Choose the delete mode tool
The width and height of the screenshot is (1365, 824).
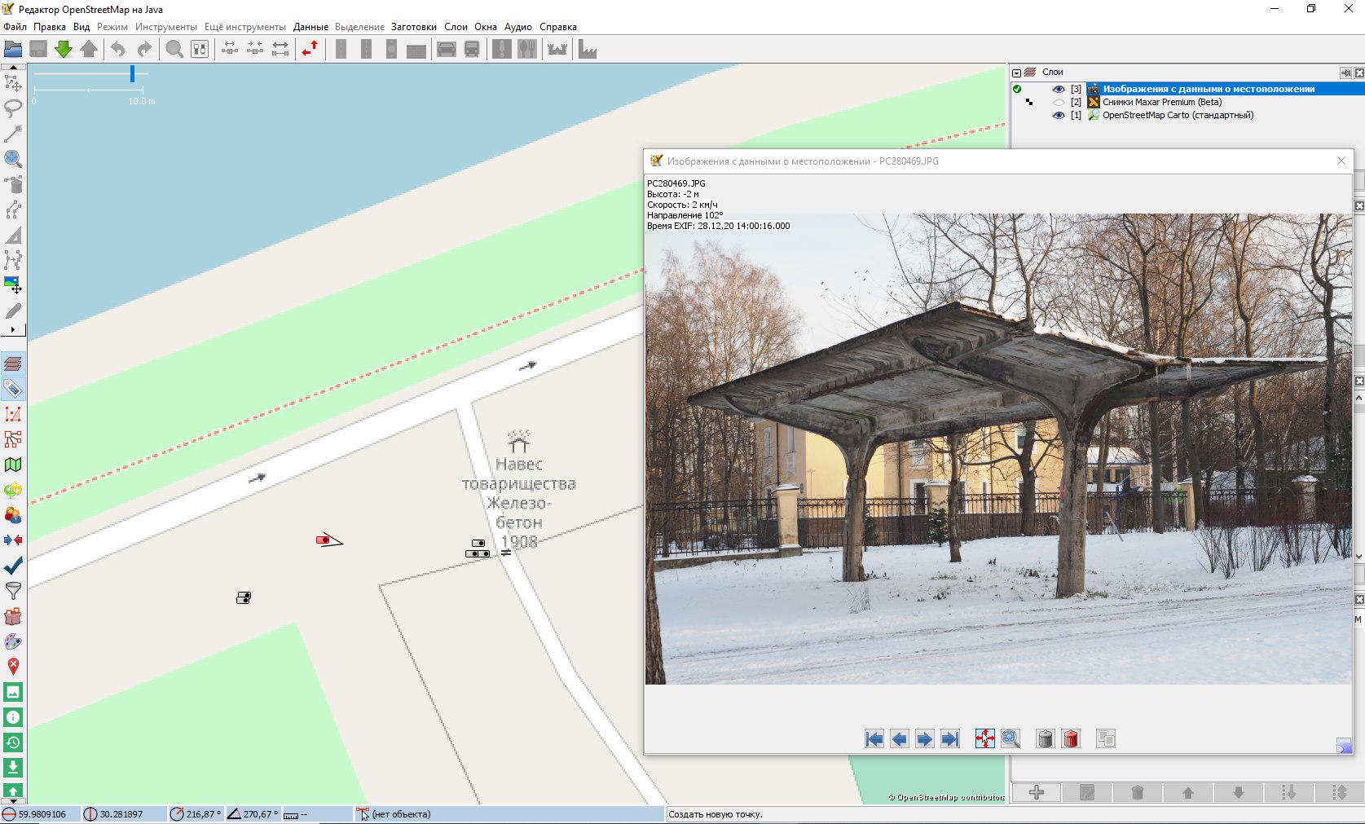(x=13, y=183)
